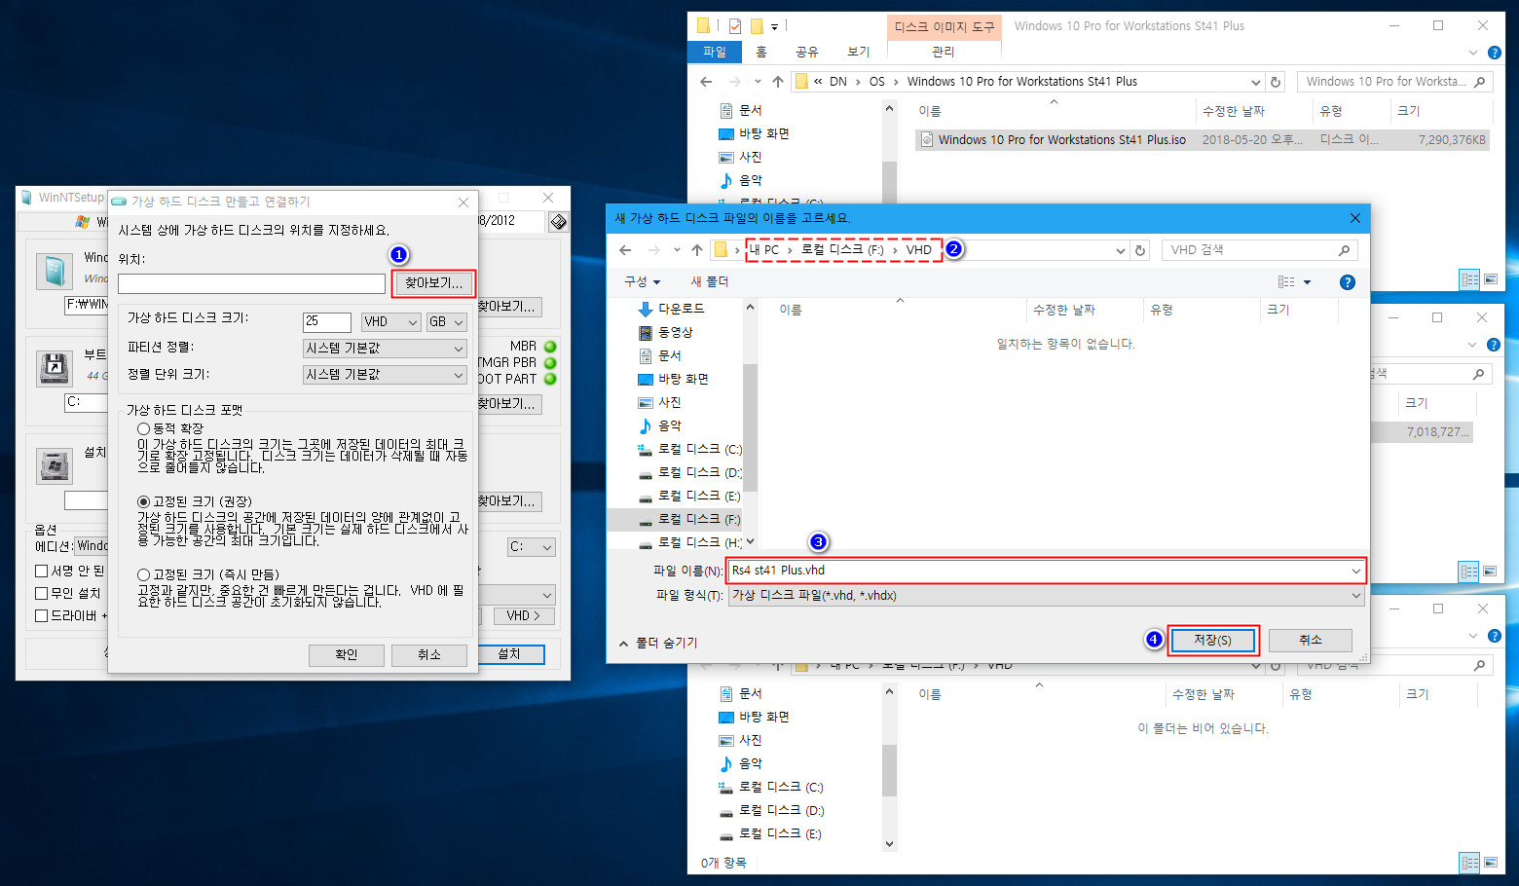Select Pictures in the top Explorer navigation pane
1519x886 pixels.
pos(740,158)
